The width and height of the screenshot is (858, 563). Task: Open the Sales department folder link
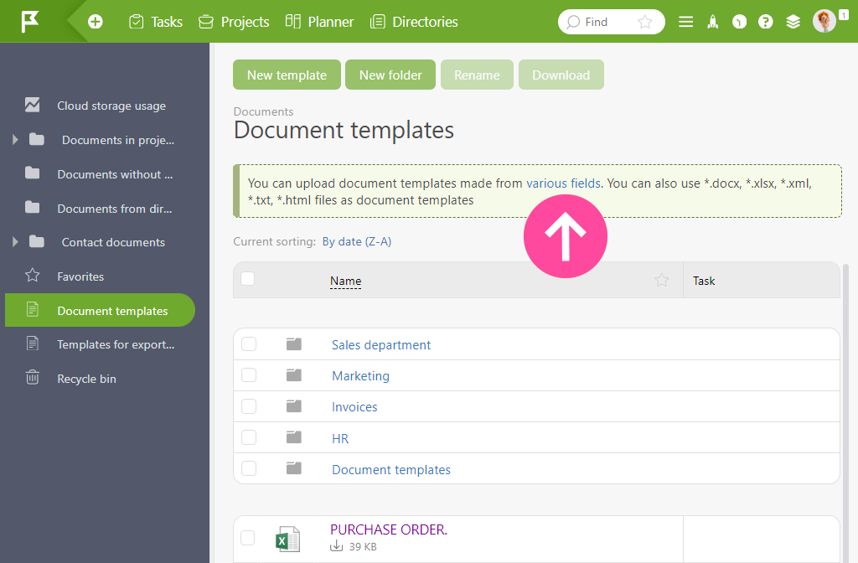(381, 345)
